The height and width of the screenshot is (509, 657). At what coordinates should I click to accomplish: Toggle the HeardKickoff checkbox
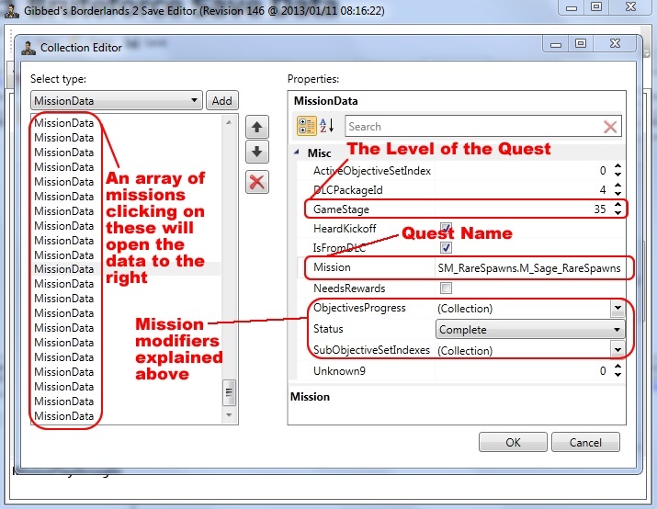[x=446, y=229]
